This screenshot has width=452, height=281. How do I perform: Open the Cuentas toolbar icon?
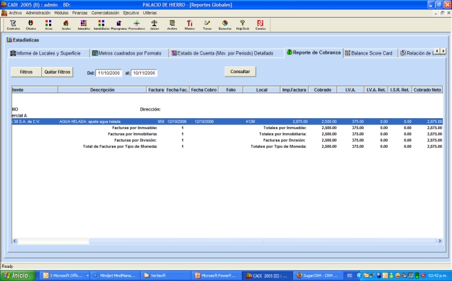click(261, 25)
